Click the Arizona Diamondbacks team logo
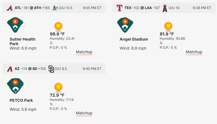This screenshot has width=217, height=124. point(10,69)
